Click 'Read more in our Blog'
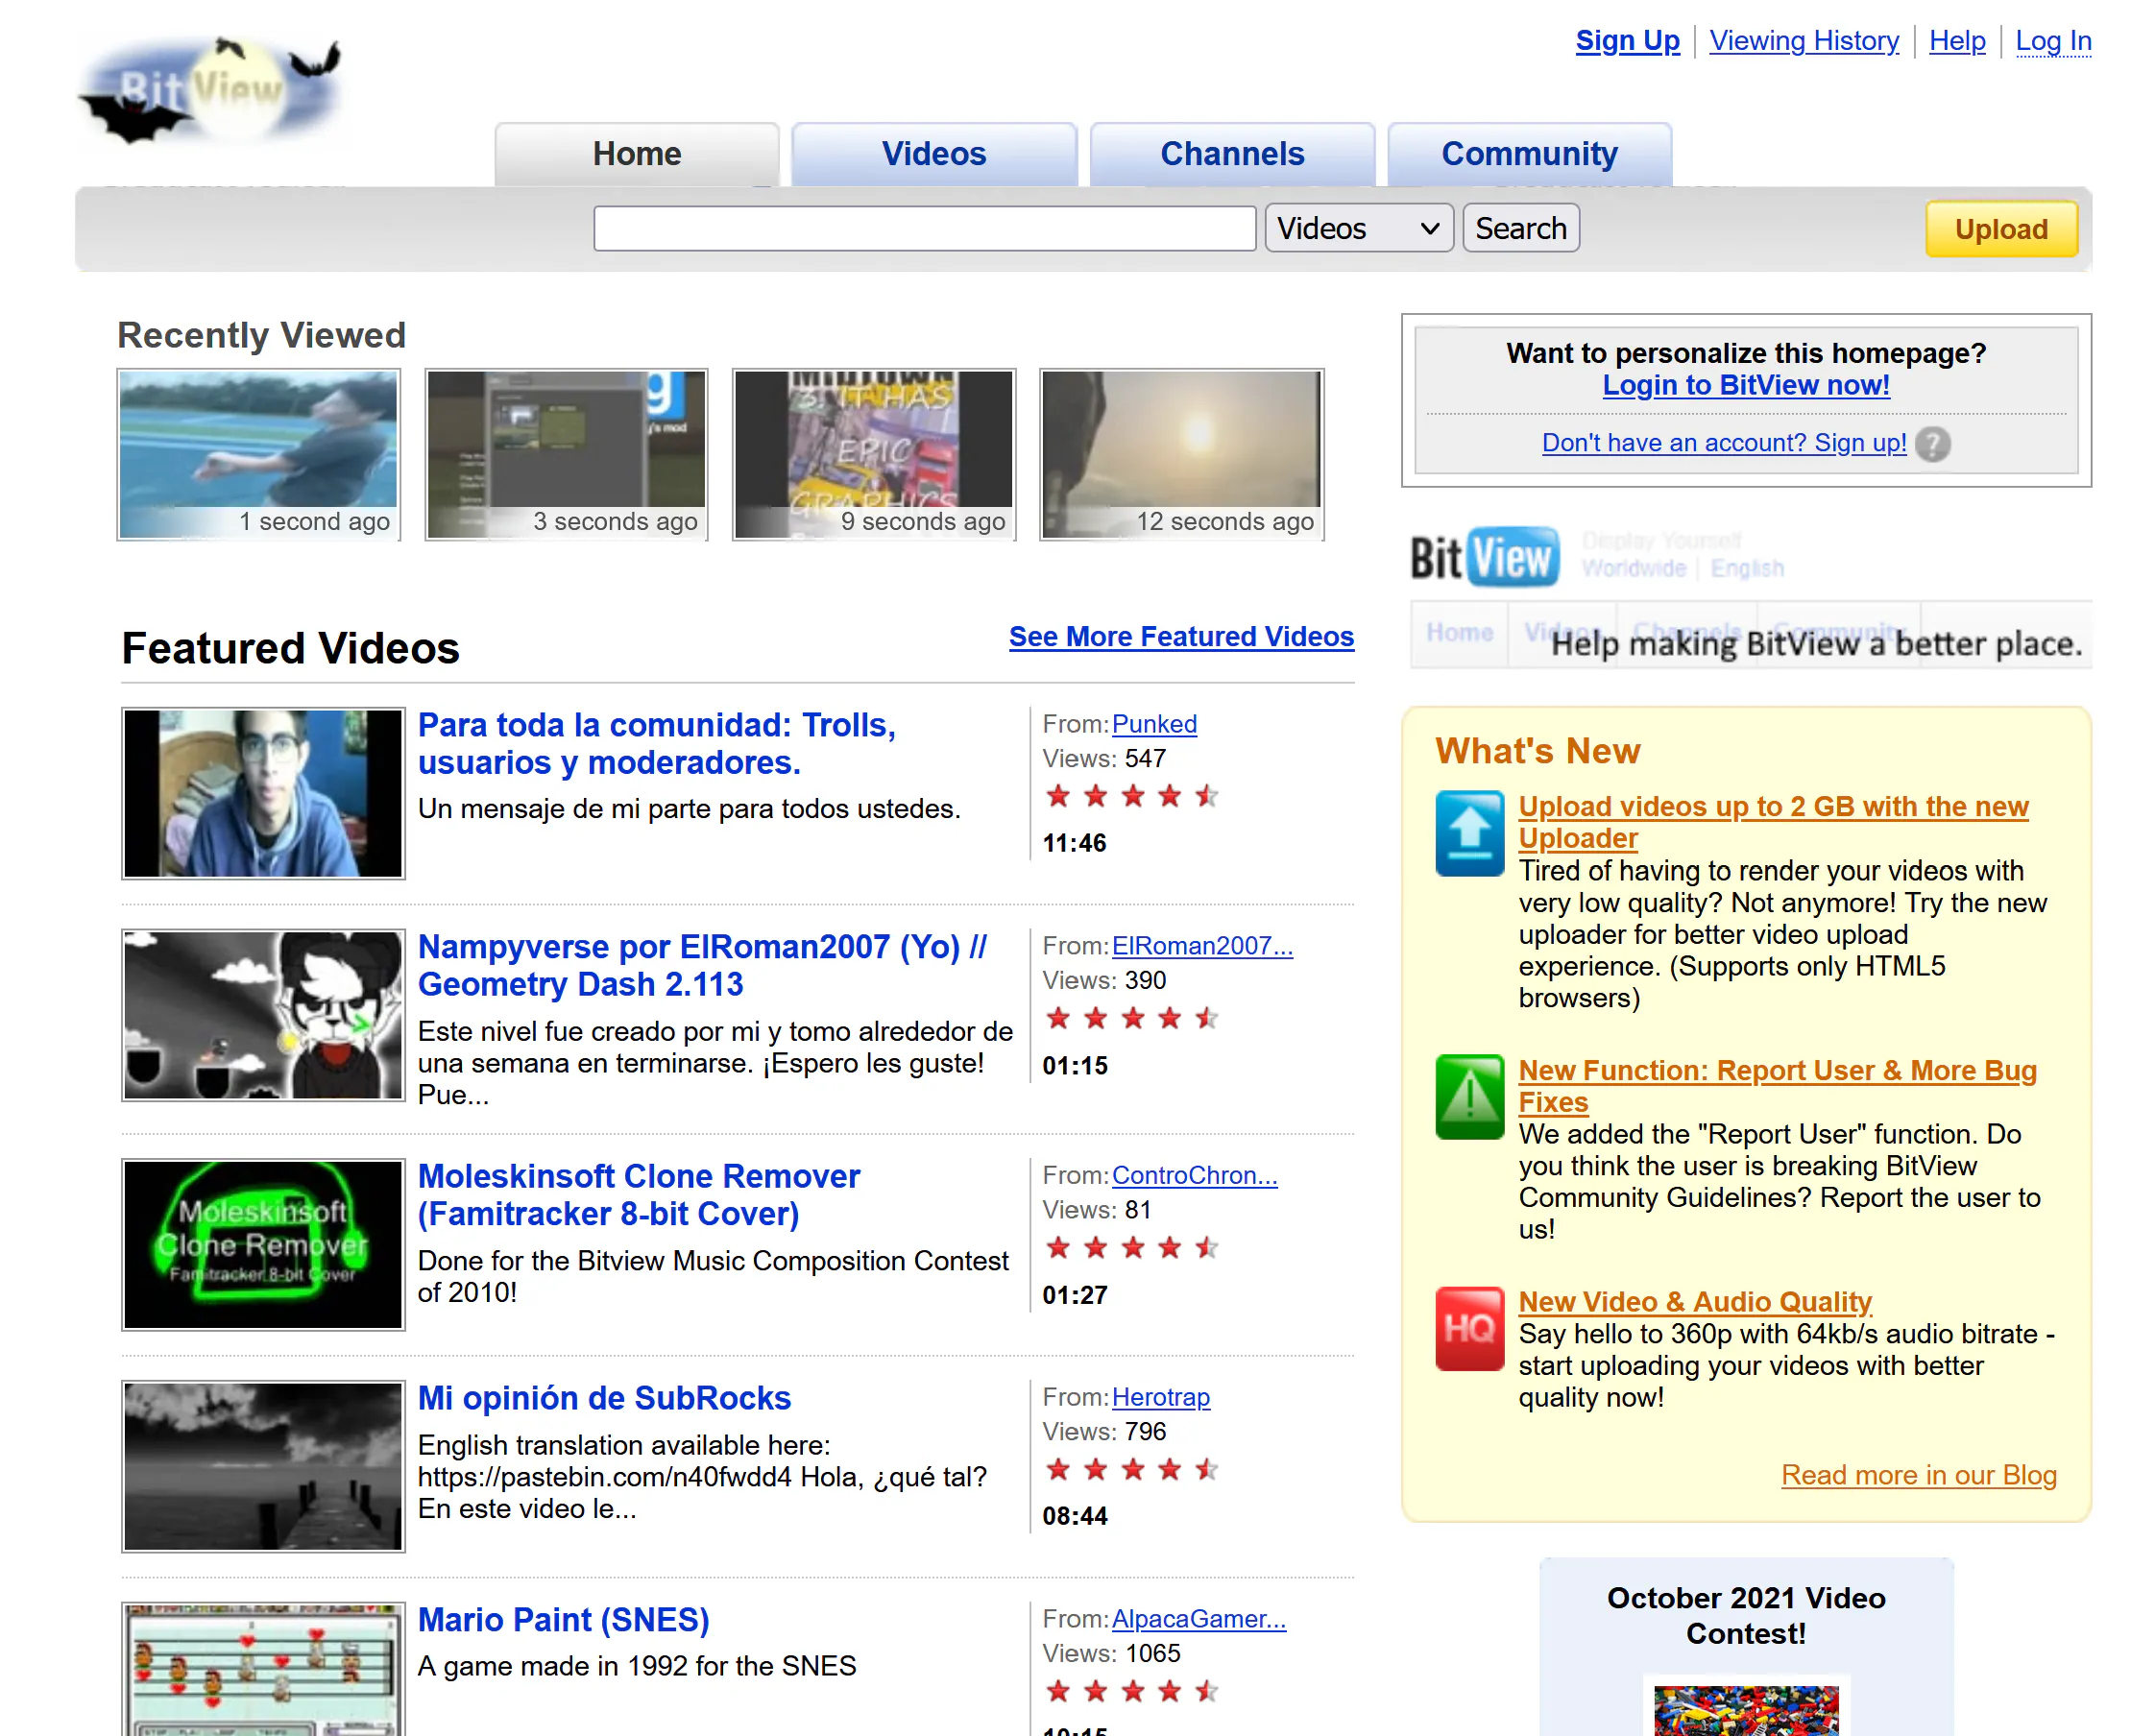2155x1736 pixels. (1918, 1474)
